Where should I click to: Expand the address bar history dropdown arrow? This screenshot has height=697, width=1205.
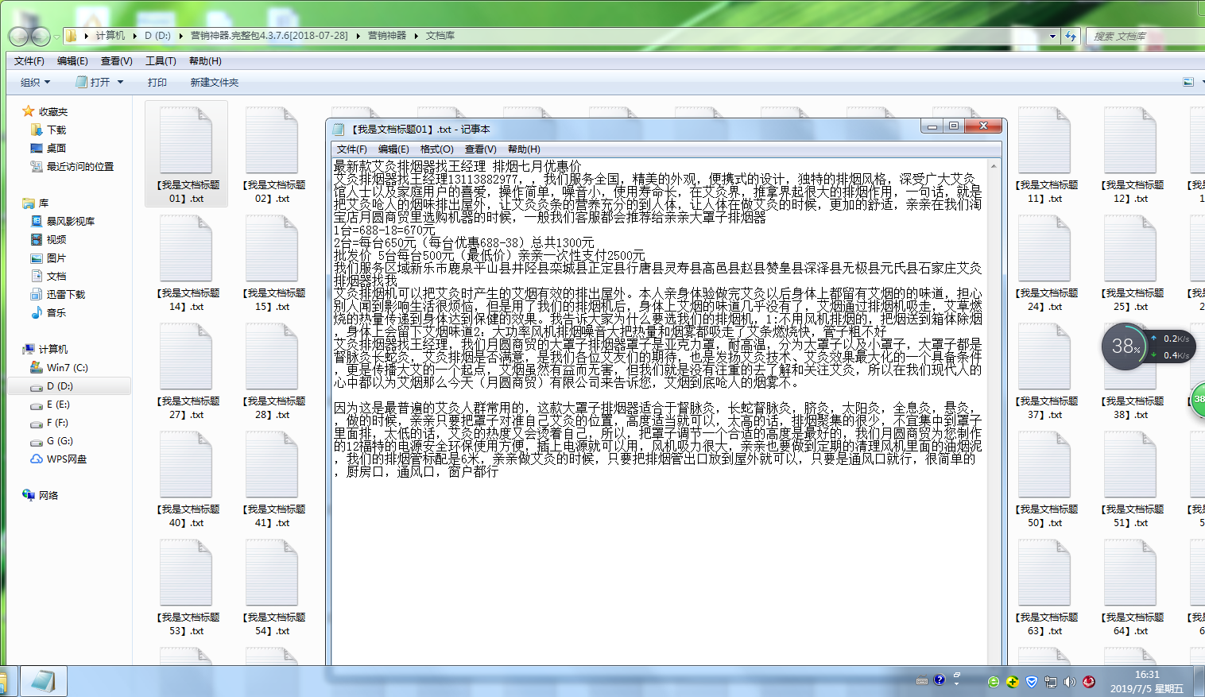(x=1052, y=36)
